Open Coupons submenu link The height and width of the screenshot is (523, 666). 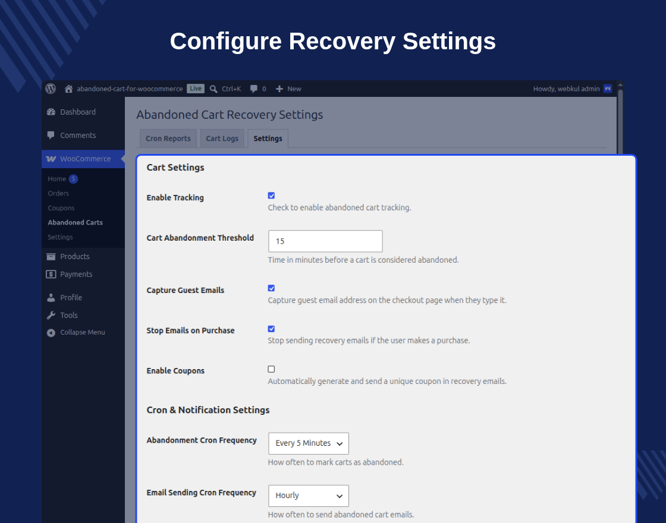(61, 208)
